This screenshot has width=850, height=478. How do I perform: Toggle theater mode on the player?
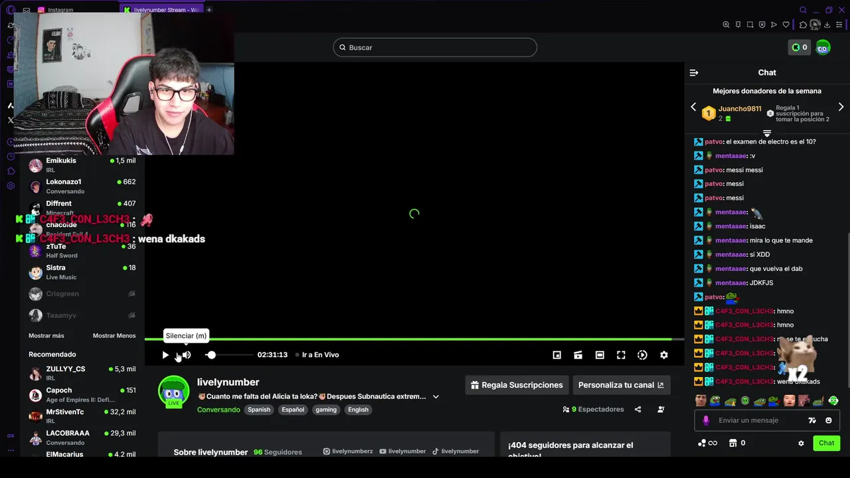[x=600, y=355]
